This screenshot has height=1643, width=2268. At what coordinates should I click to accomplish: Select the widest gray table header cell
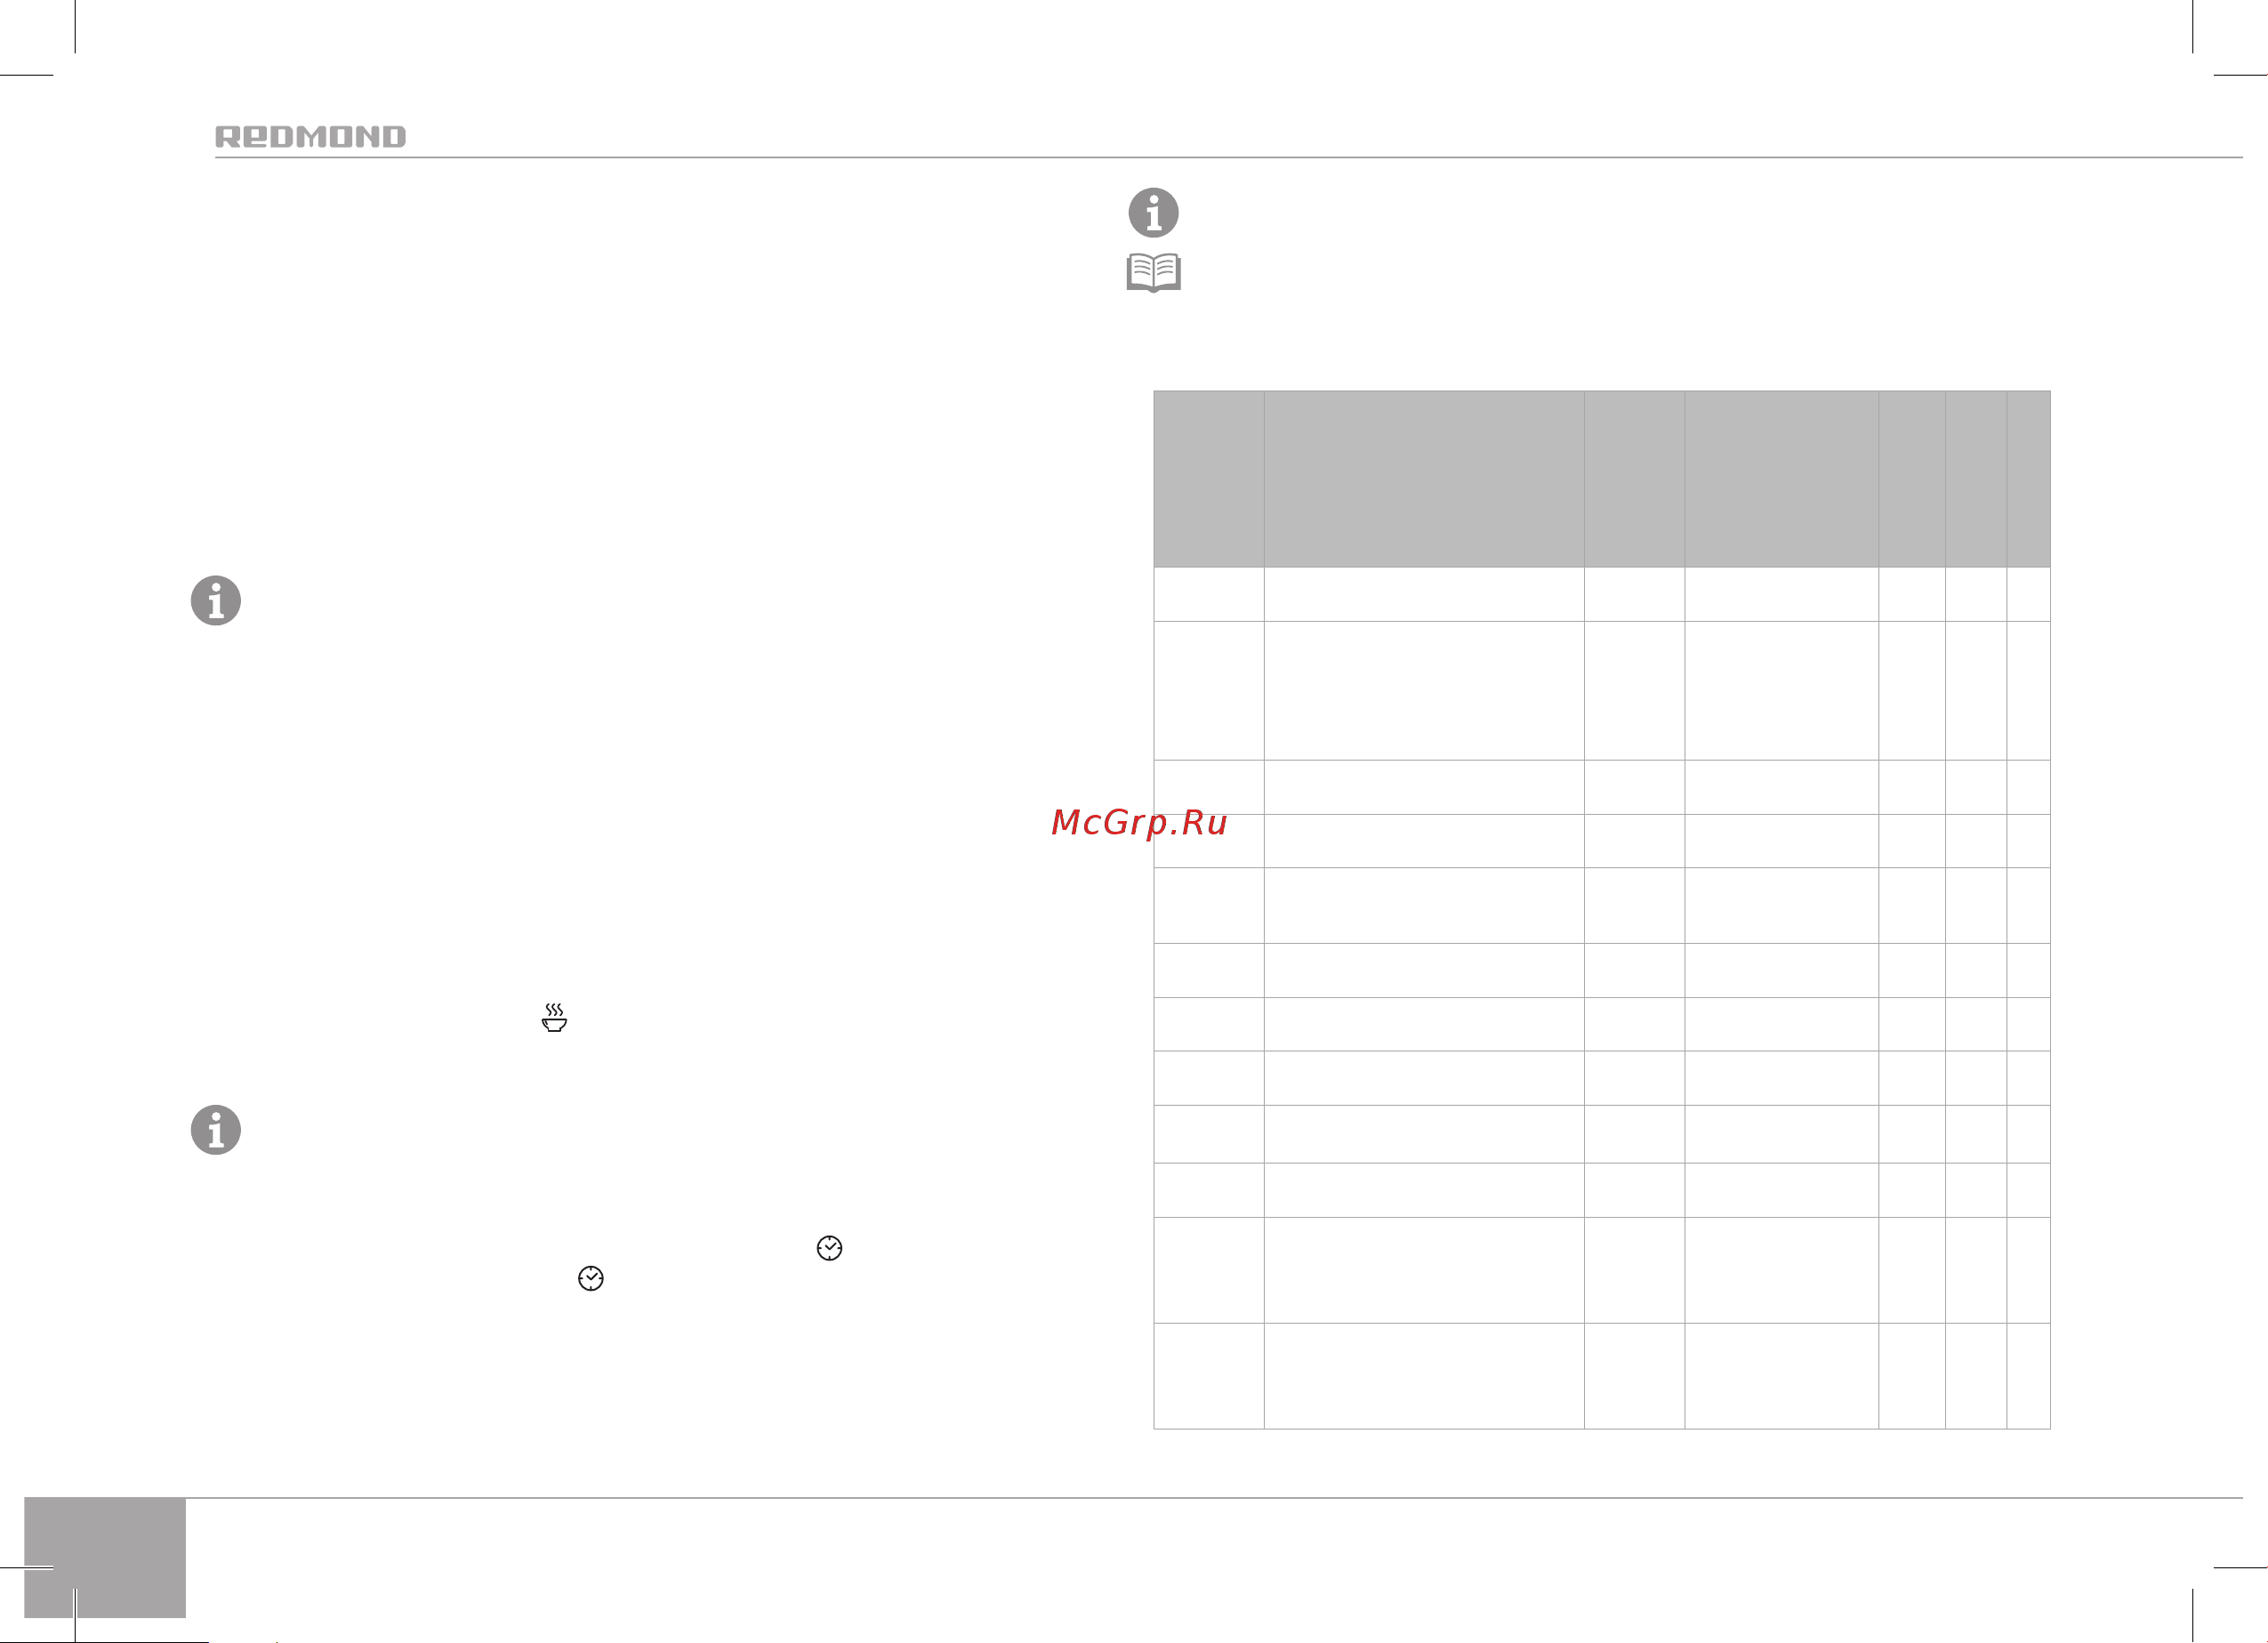click(1424, 479)
